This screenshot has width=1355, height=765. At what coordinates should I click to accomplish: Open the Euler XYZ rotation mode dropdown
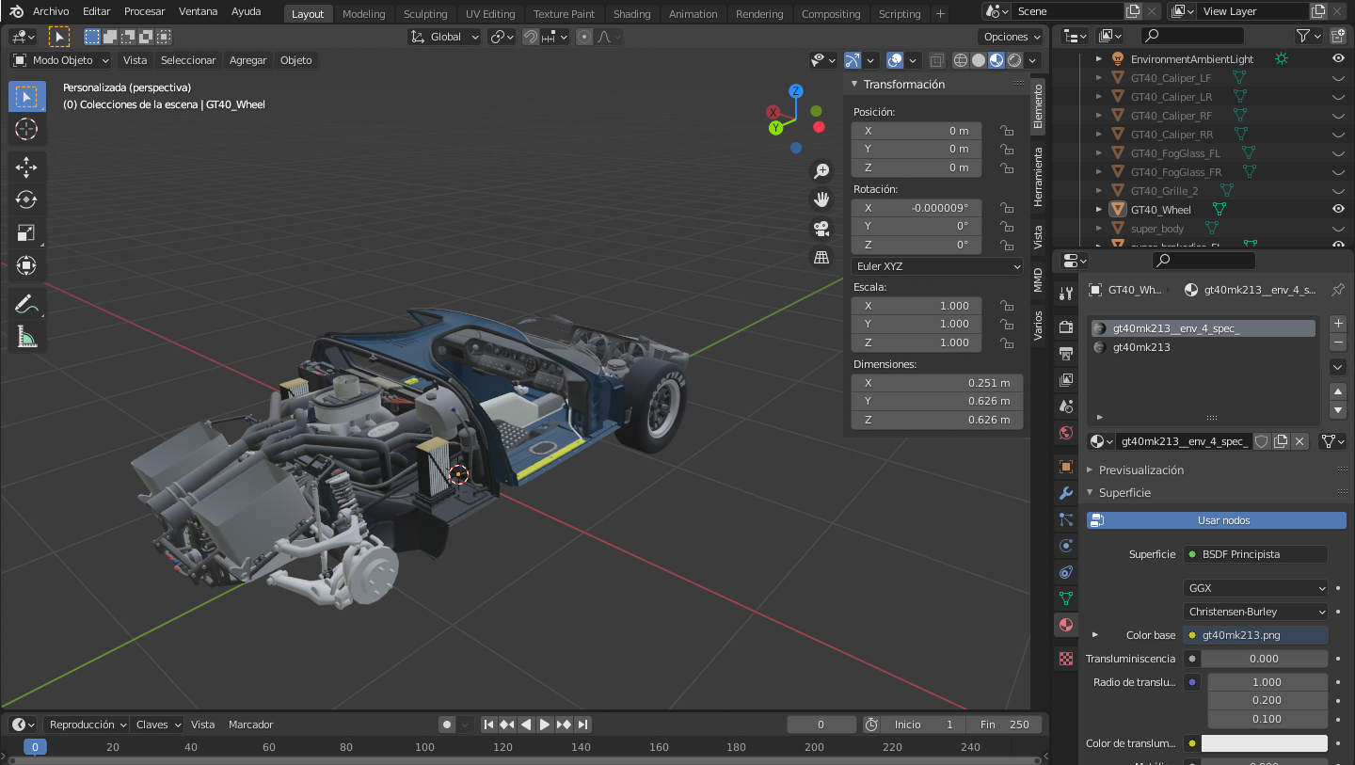click(x=936, y=266)
